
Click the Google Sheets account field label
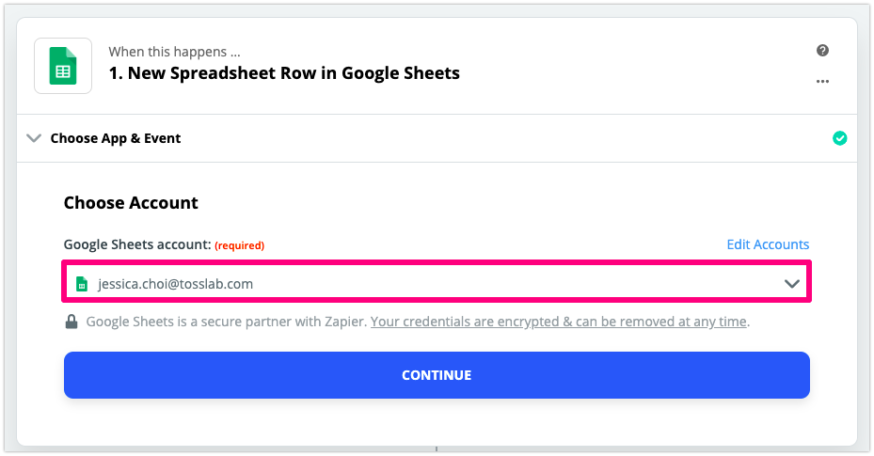137,244
